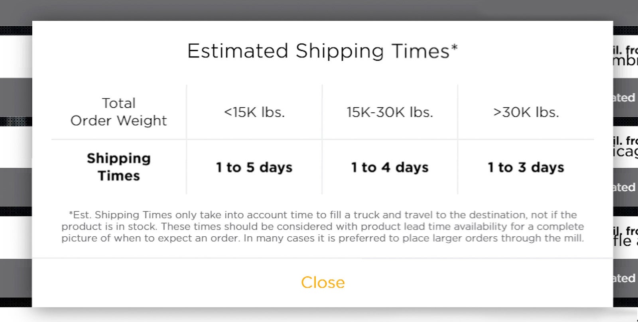Select the bold Shipping Times row label
This screenshot has height=322, width=638.
tap(118, 167)
